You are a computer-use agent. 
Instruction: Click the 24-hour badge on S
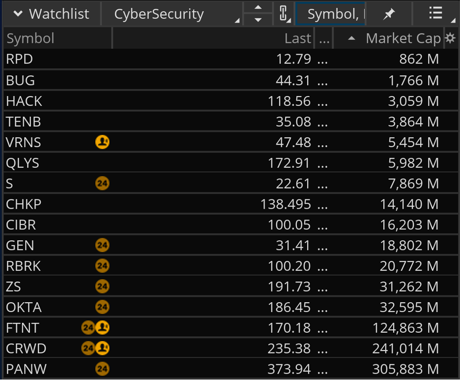[102, 184]
